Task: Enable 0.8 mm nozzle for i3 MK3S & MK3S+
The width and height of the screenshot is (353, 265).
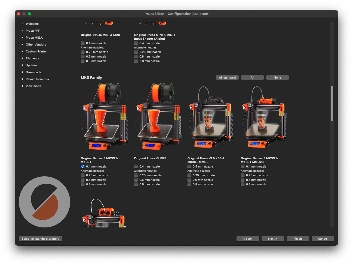Action: (x=83, y=184)
